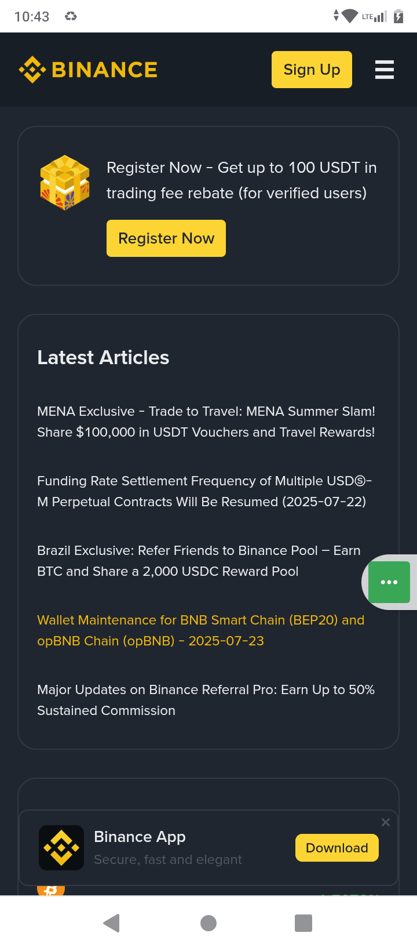Screen dimensions: 417x951
Task: Download the Binance App
Action: pos(337,848)
